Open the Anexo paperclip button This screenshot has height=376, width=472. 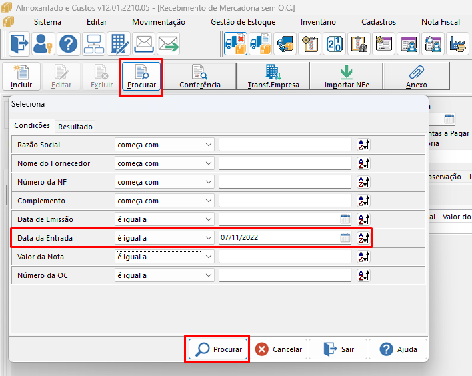point(417,77)
